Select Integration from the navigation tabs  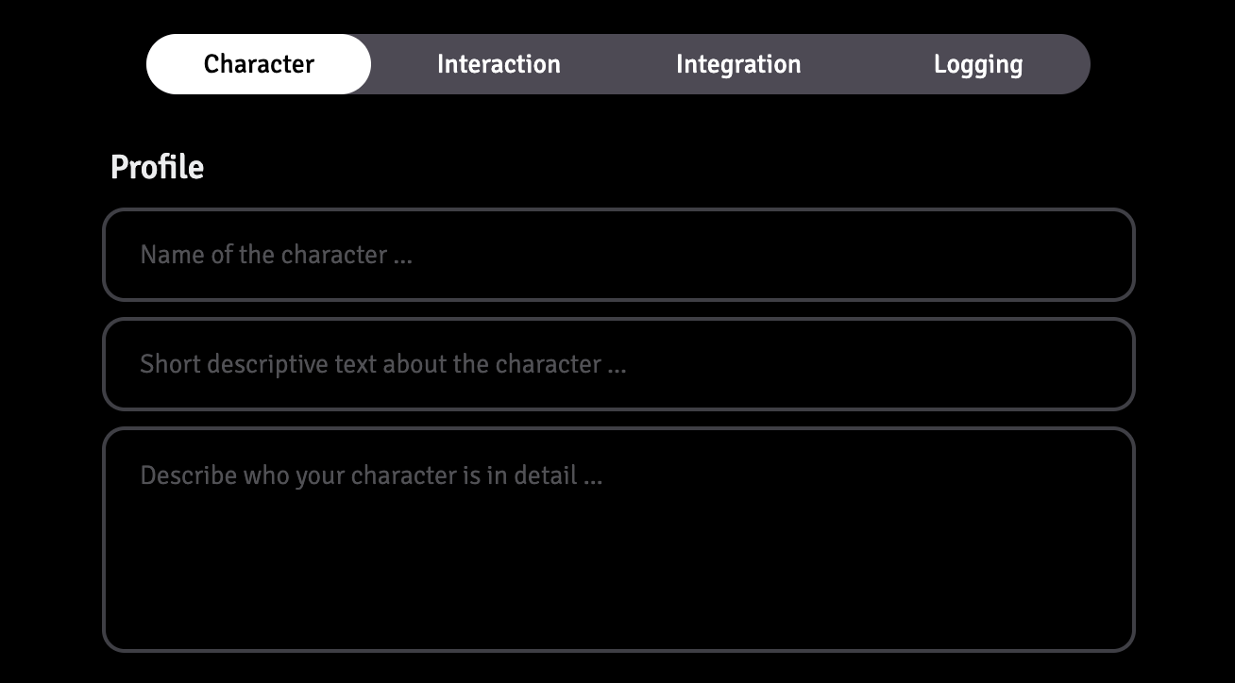[738, 63]
